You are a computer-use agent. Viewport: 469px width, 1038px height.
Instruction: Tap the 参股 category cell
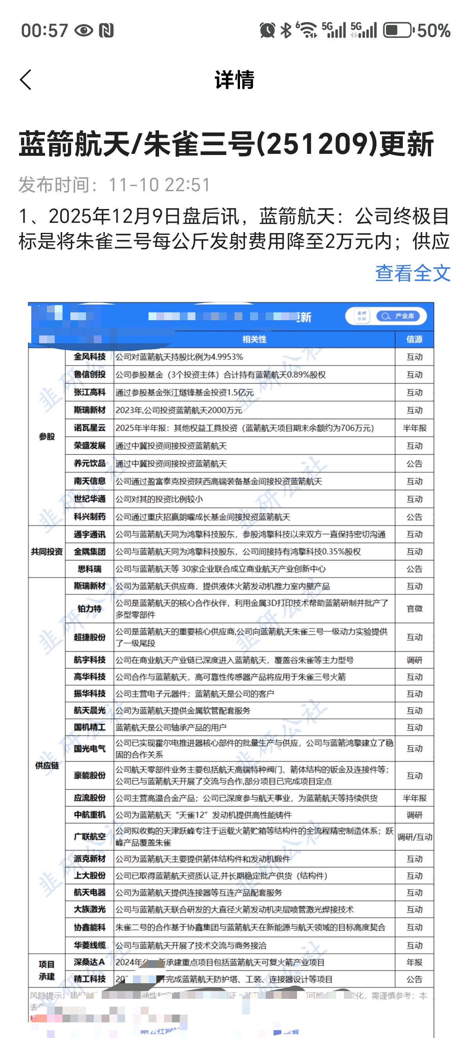click(x=47, y=436)
